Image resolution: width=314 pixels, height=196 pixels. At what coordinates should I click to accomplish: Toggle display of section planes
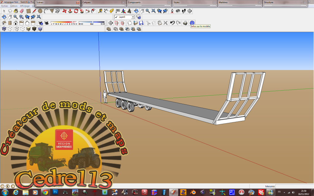(117, 23)
